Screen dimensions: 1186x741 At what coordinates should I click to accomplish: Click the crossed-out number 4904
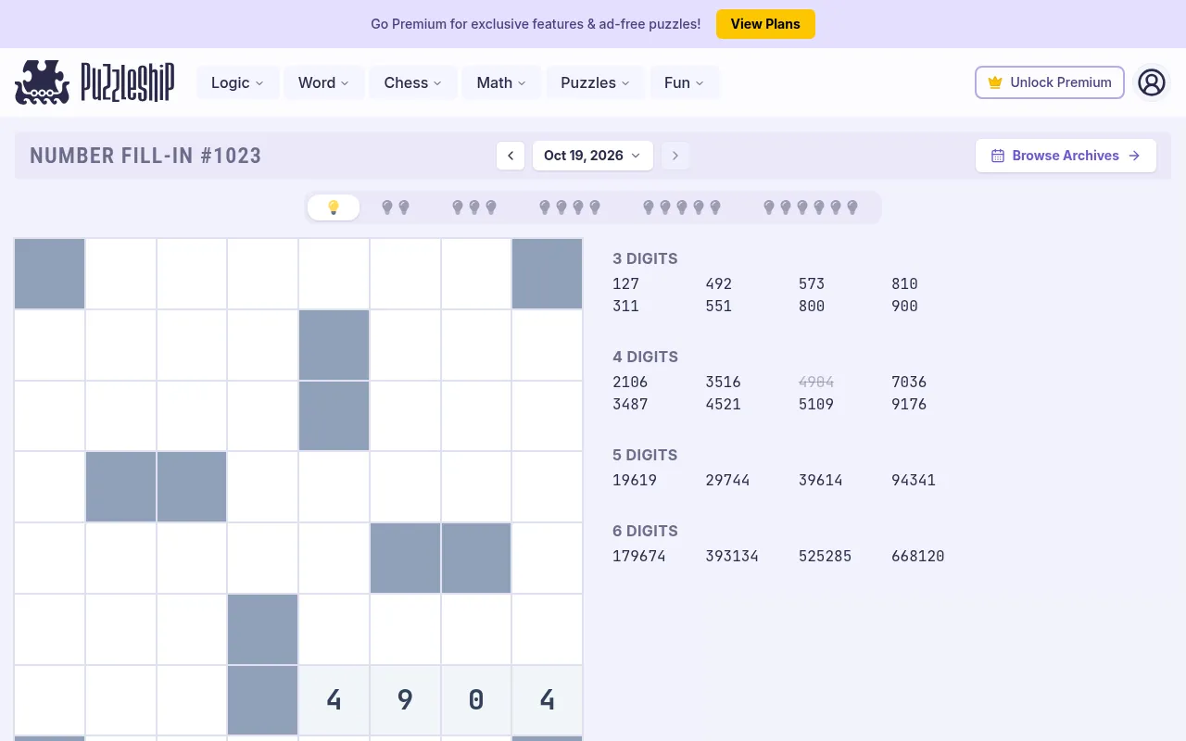(816, 382)
